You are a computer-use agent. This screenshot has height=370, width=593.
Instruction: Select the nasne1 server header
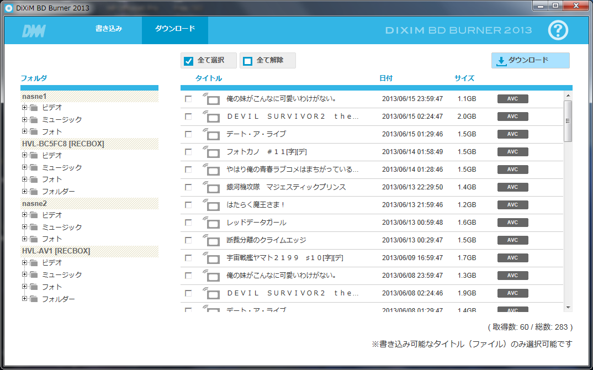point(89,97)
